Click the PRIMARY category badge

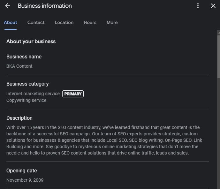pos(73,94)
